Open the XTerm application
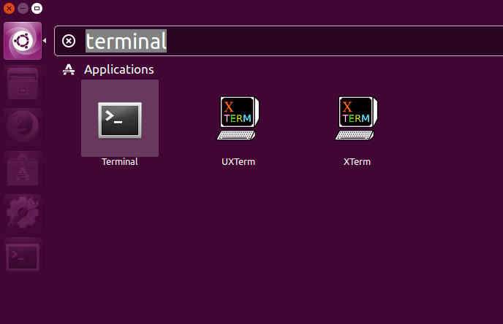This screenshot has height=324, width=503. tap(356, 118)
